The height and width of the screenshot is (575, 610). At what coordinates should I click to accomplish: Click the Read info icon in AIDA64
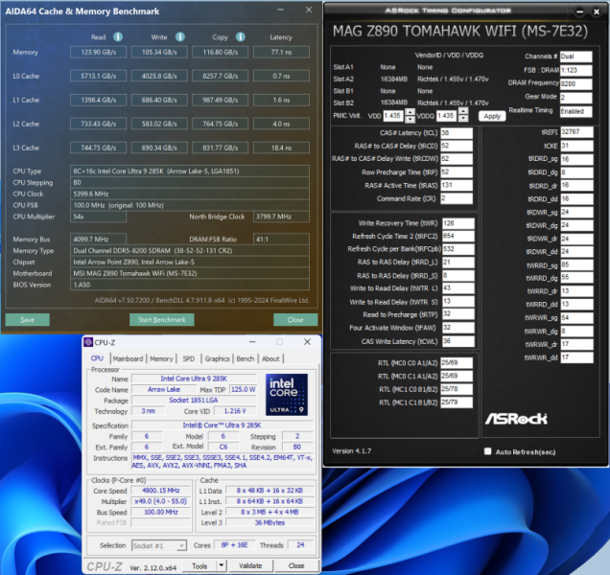(118, 37)
